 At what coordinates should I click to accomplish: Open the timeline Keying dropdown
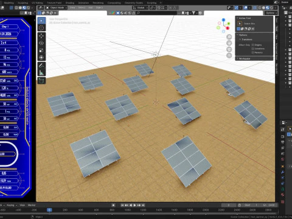[12, 205]
